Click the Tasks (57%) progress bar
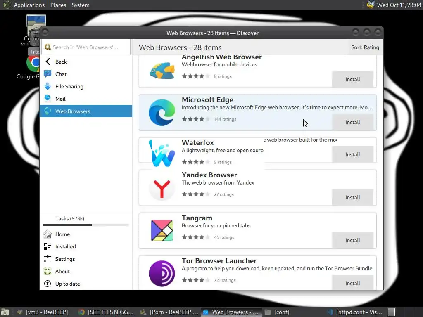 [86, 225]
